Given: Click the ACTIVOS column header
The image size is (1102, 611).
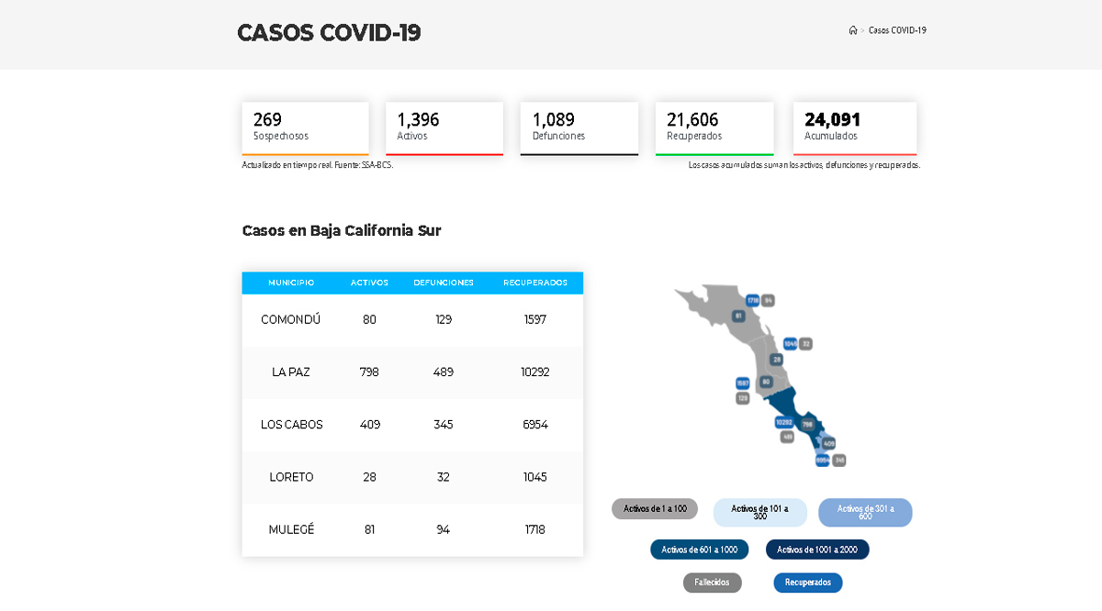Looking at the screenshot, I should point(369,283).
